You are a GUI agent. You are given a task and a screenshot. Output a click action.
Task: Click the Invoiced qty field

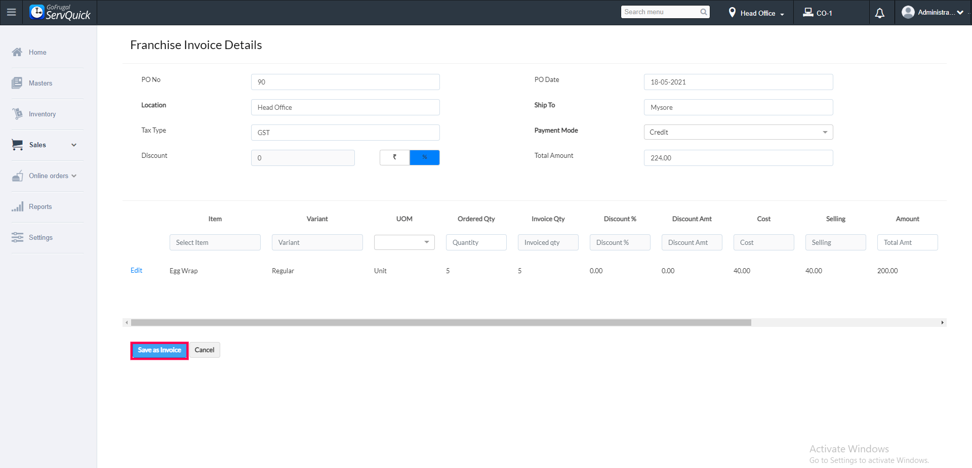pos(548,242)
